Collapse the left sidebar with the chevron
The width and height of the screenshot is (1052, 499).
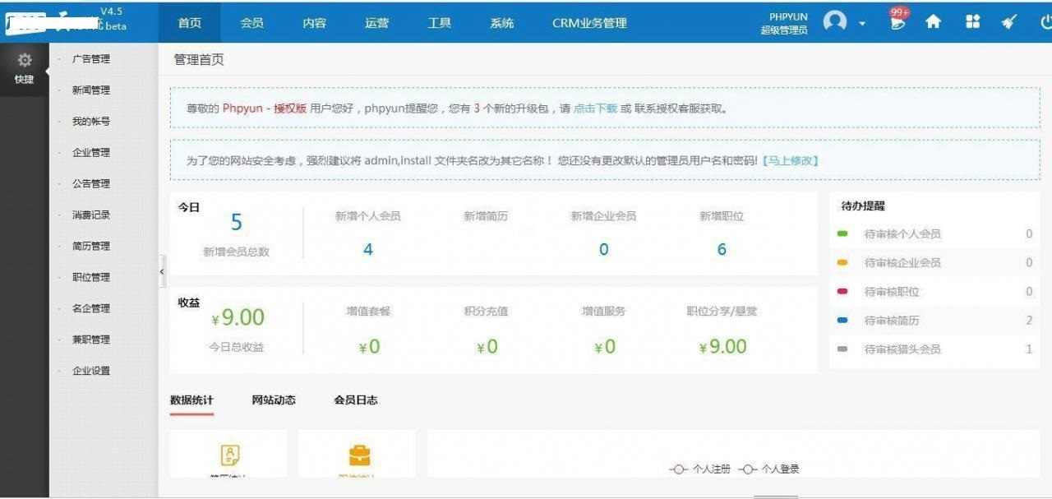[161, 271]
